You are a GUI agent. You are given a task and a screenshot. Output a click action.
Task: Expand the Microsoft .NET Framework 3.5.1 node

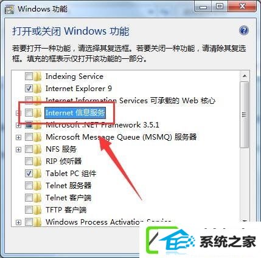point(18,126)
